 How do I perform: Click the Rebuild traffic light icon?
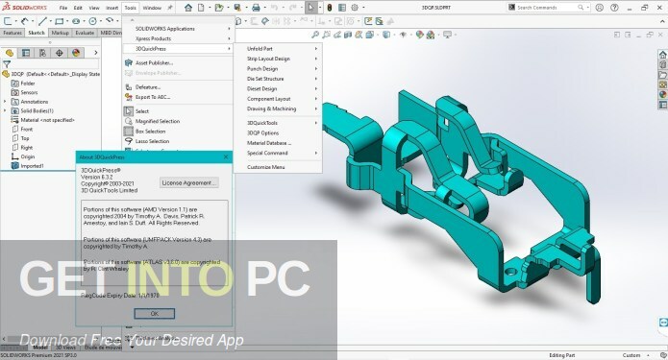[330, 8]
